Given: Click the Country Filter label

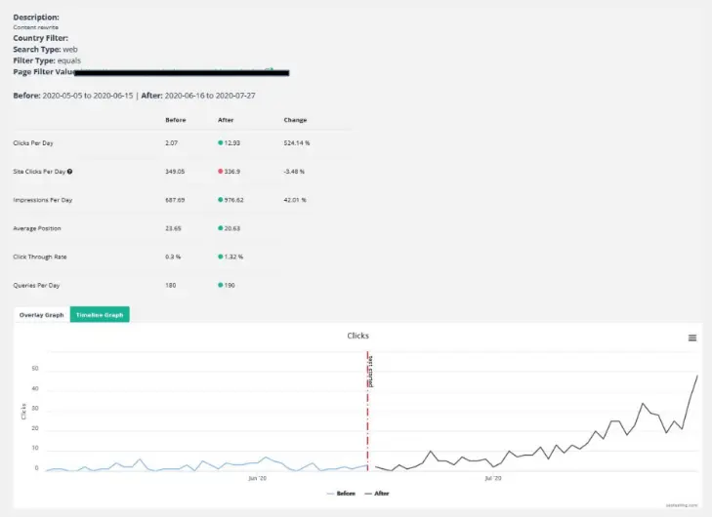Looking at the screenshot, I should (x=40, y=38).
